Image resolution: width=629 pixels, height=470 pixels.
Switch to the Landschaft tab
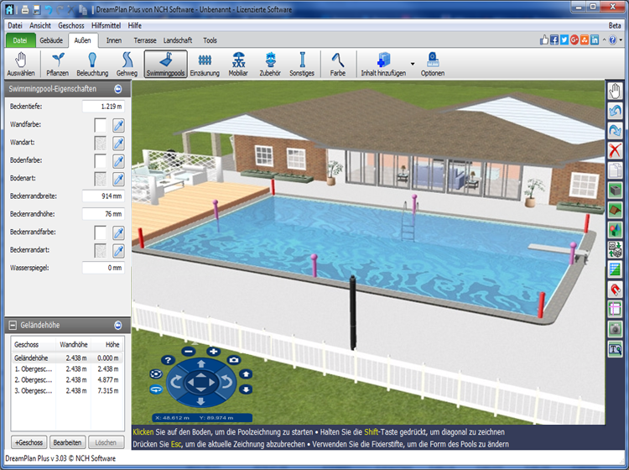click(x=178, y=40)
